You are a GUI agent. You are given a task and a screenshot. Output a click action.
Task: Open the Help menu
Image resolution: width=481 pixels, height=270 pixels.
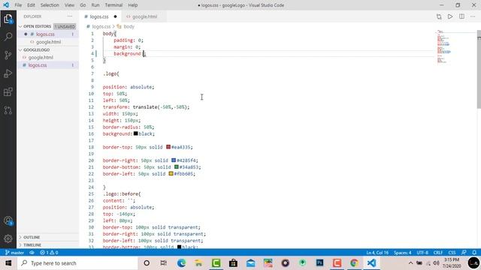coord(132,5)
